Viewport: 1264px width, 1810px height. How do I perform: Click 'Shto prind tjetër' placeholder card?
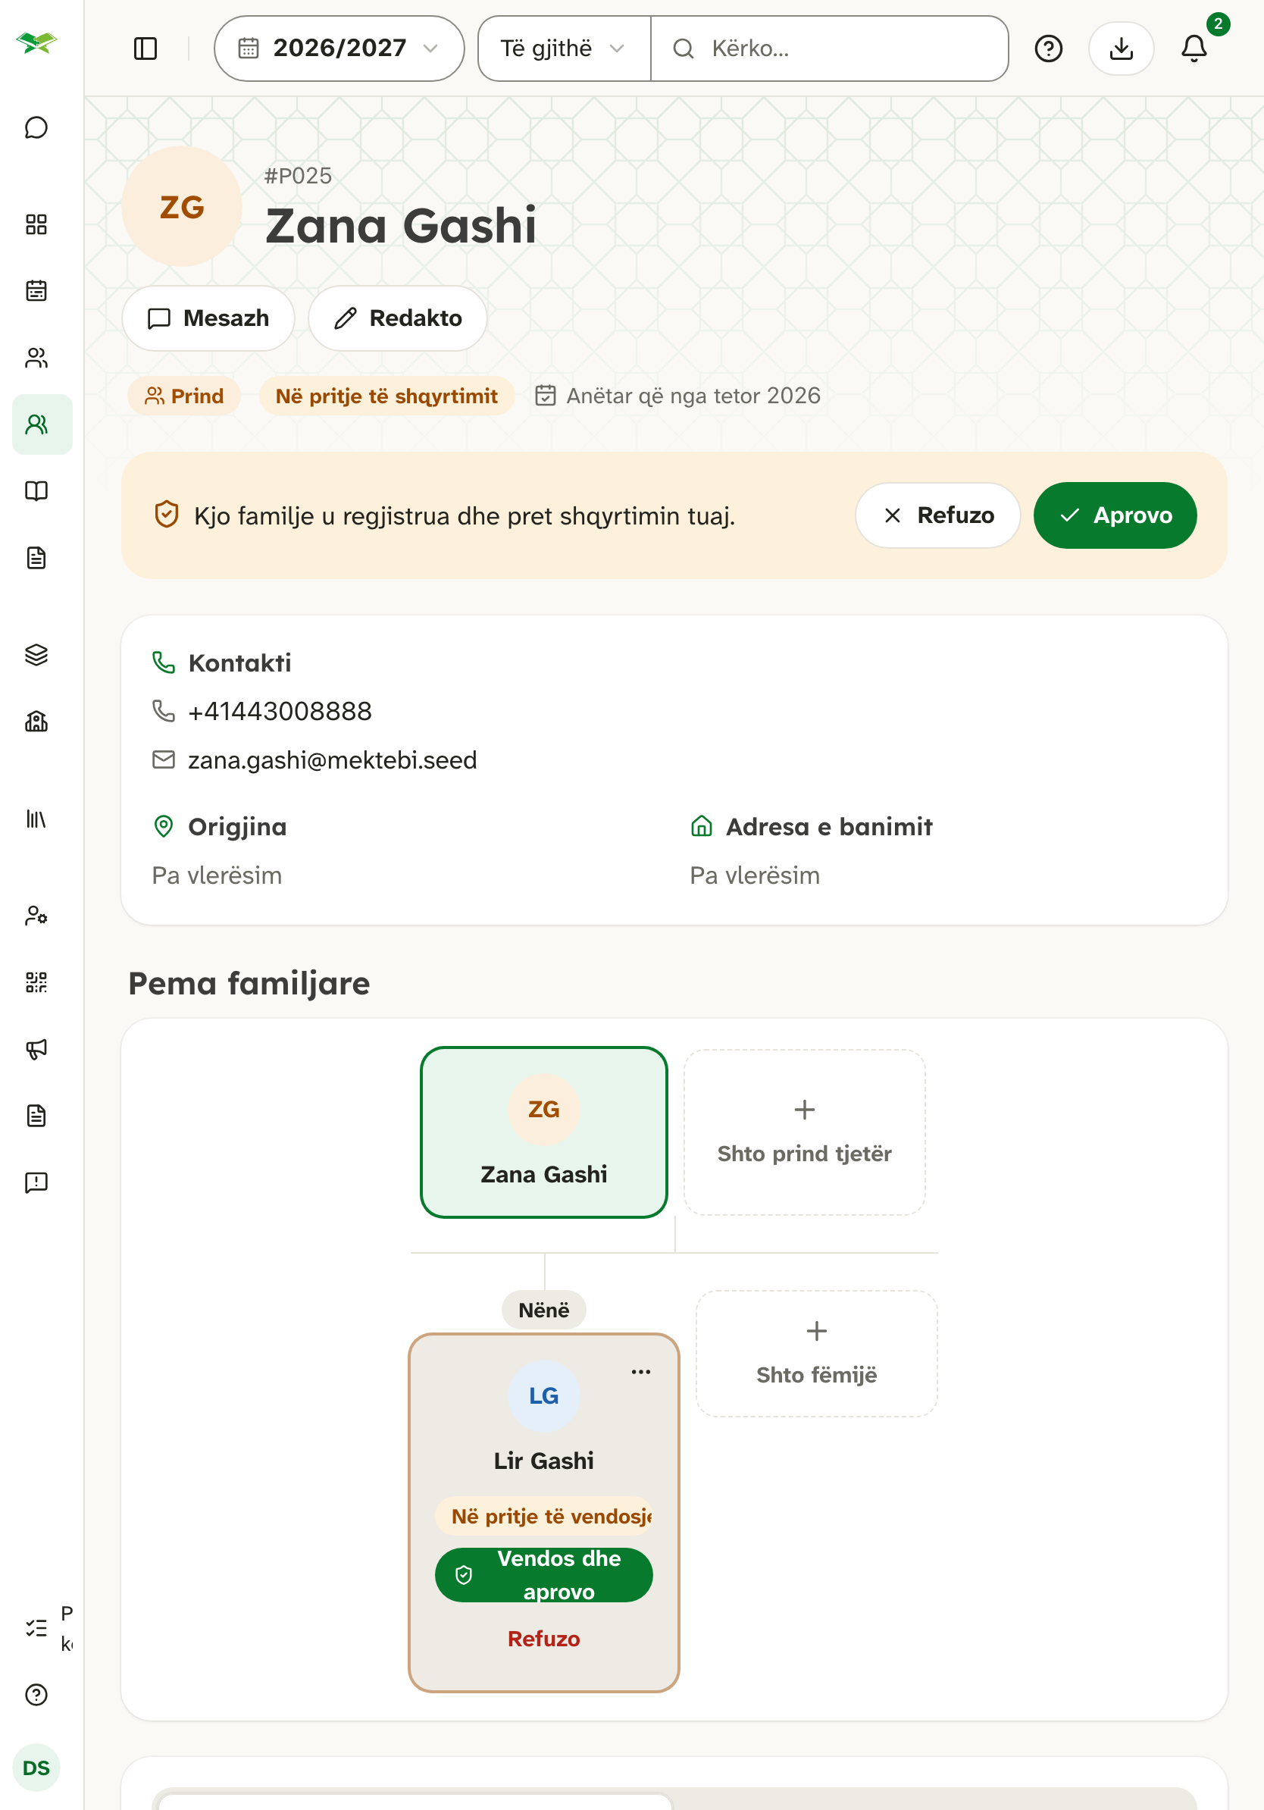coord(804,1132)
